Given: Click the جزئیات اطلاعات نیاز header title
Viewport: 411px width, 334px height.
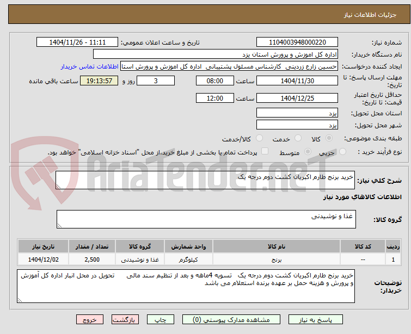Looking at the screenshot, I should 370,15.
